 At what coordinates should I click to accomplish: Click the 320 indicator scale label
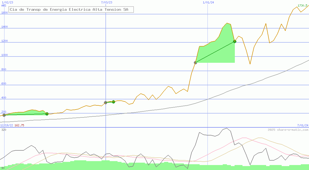click(x=4, y=130)
